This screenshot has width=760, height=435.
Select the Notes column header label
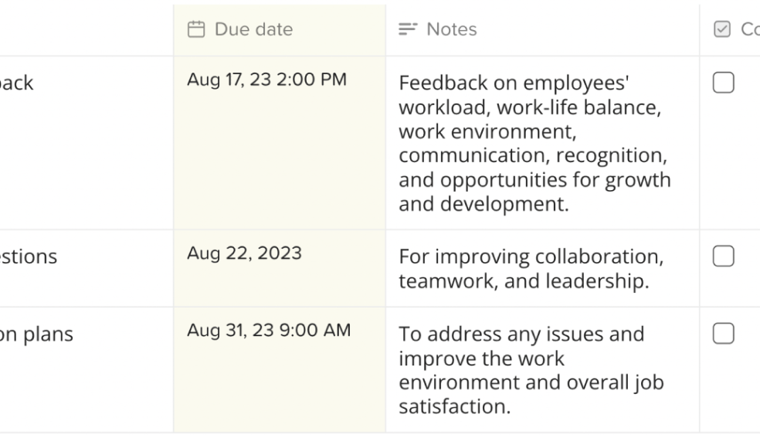tap(451, 29)
